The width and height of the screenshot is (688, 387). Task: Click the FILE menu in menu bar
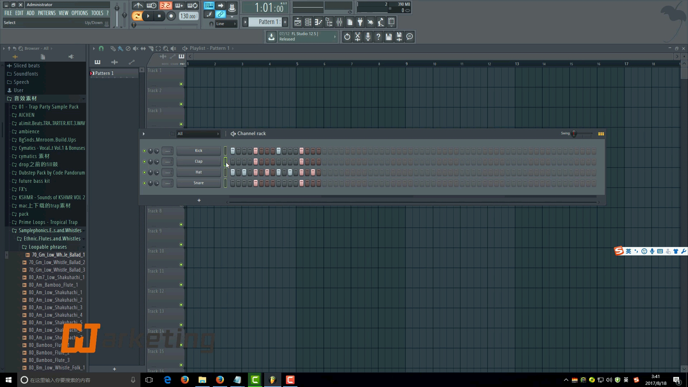tap(8, 13)
